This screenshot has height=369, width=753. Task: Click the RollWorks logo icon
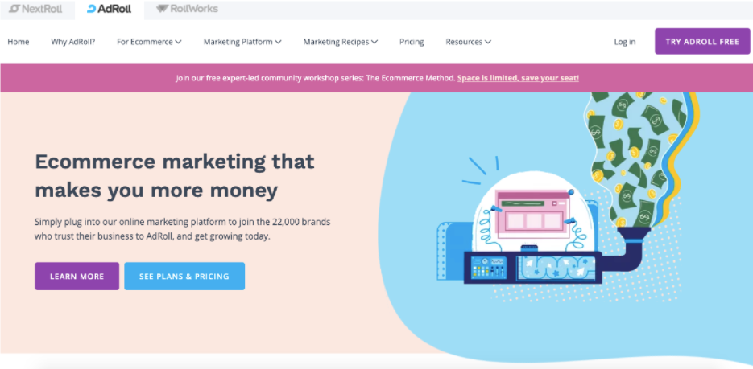click(163, 9)
